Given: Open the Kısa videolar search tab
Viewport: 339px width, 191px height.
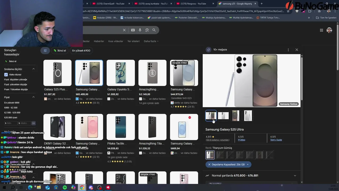Looking at the screenshot, I should point(116,41).
